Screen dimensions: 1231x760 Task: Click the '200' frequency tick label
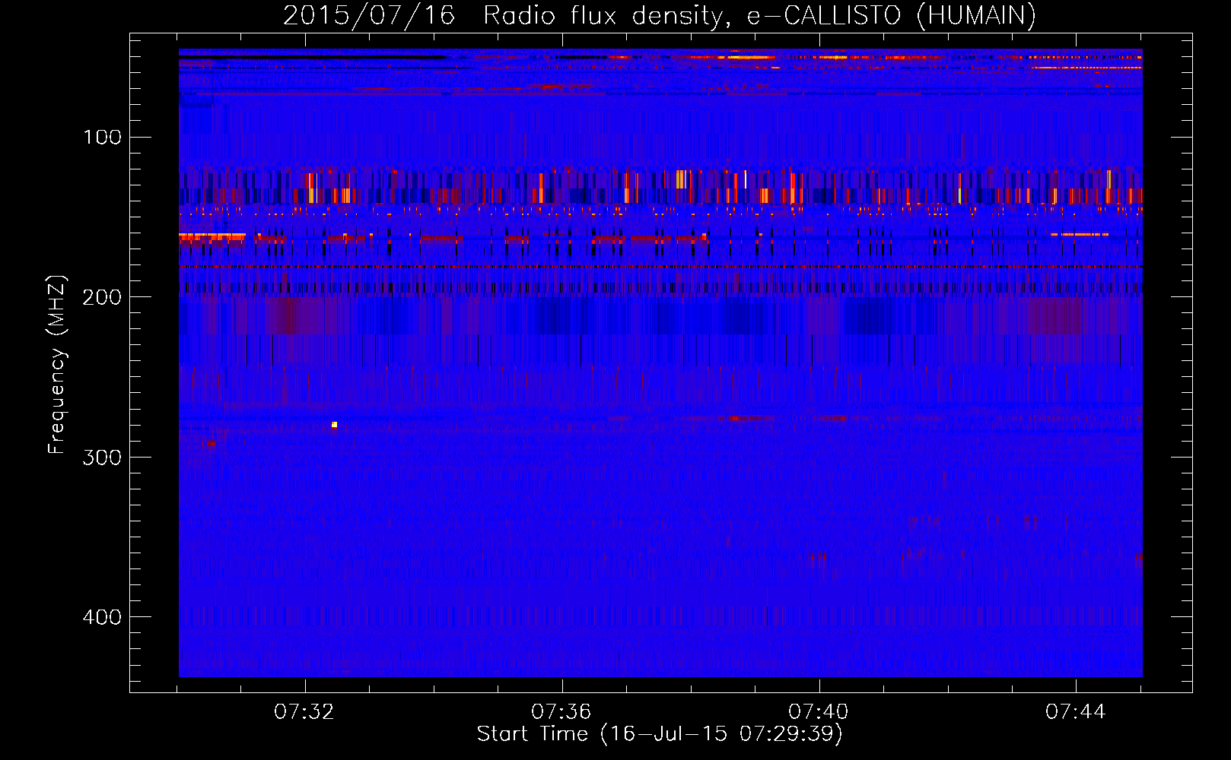pyautogui.click(x=103, y=297)
